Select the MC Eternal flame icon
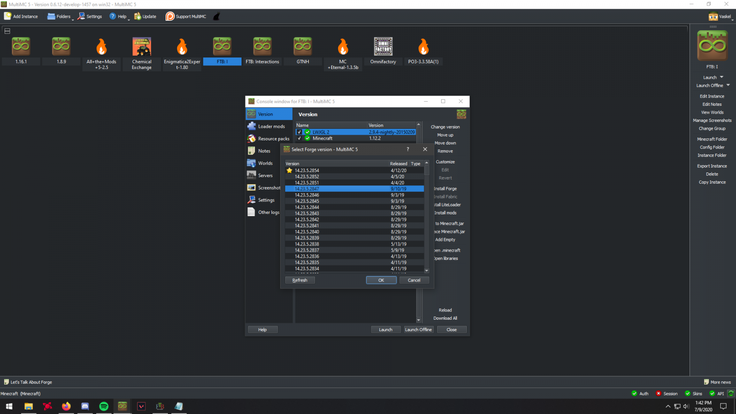Viewport: 736px width, 414px height. [343, 46]
